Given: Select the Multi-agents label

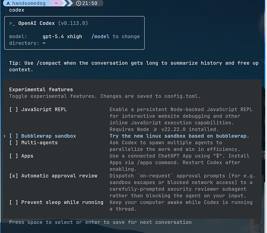Looking at the screenshot, I should pos(39,143).
